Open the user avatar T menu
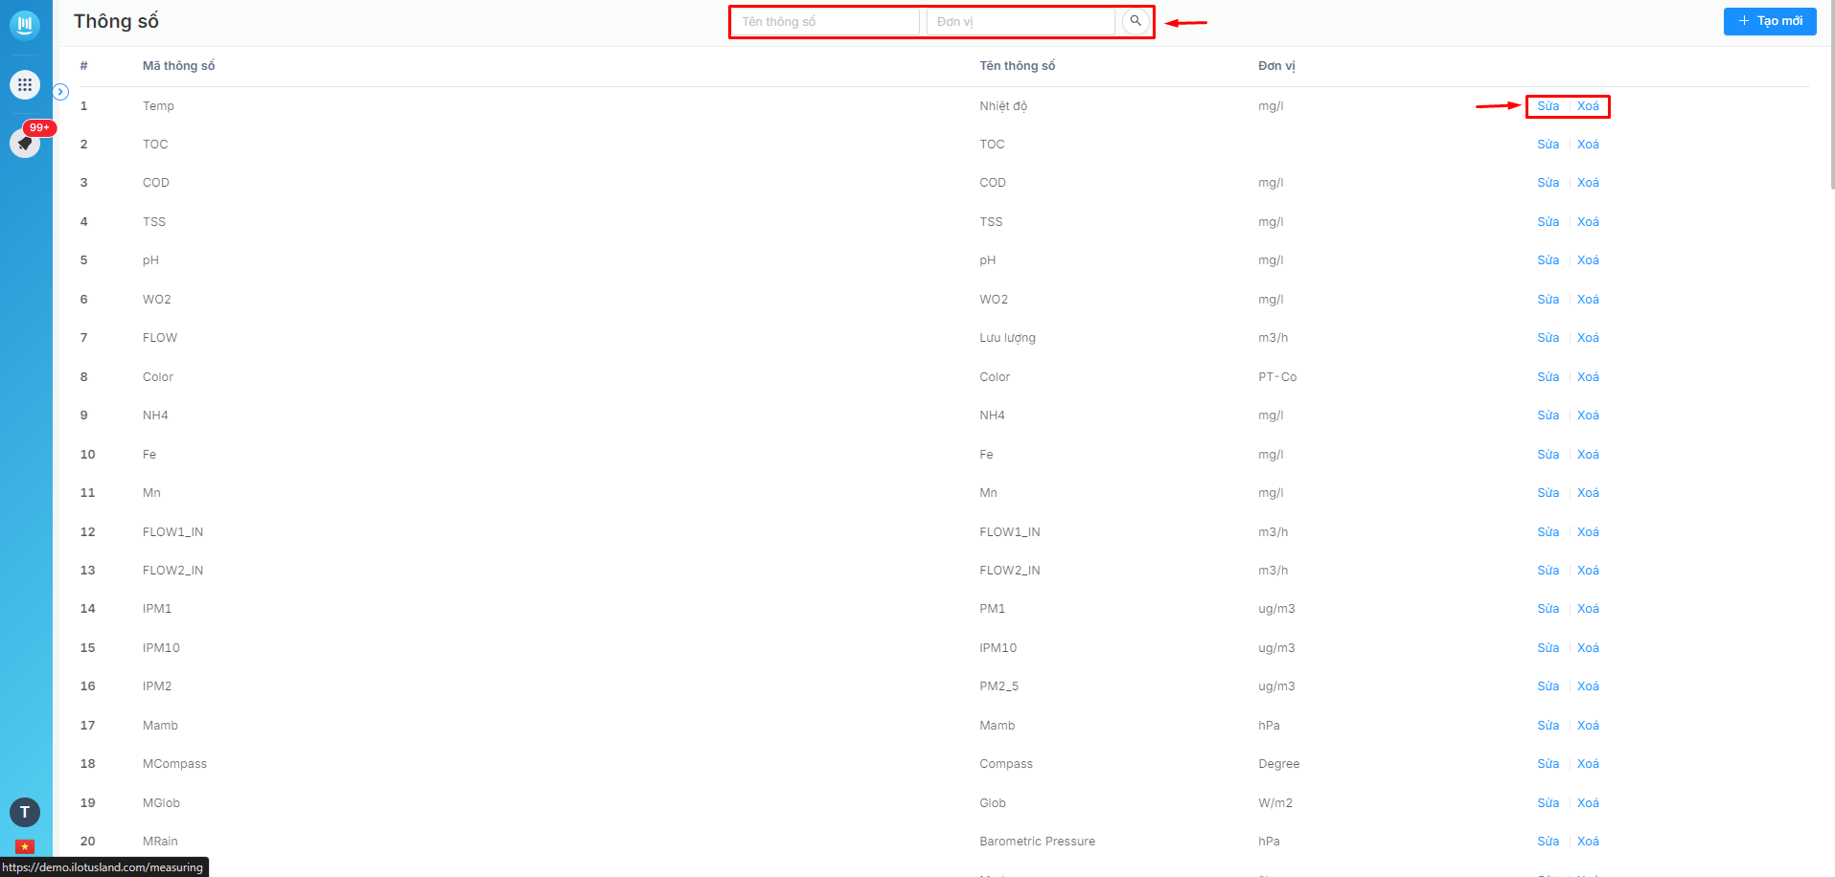Screen dimensions: 1835x877 [25, 812]
